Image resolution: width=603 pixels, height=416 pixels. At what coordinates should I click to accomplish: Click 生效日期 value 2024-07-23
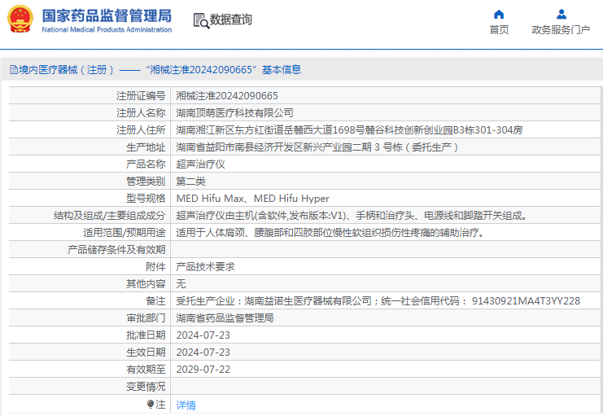[x=203, y=353]
